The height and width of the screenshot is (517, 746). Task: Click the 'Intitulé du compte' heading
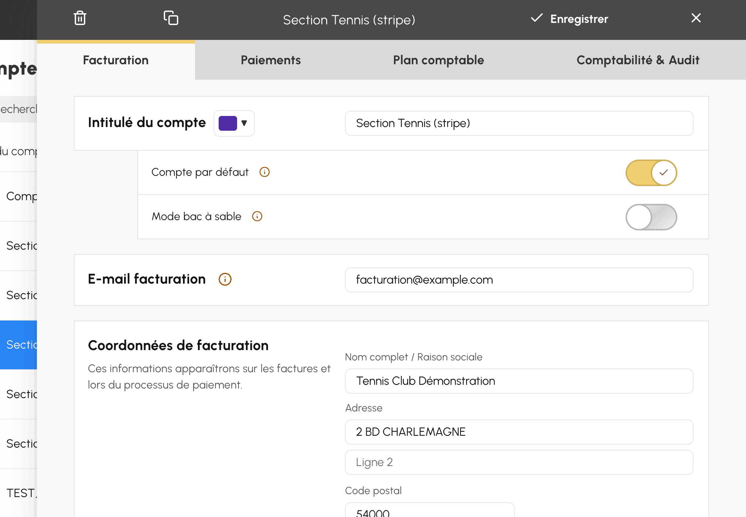point(147,123)
